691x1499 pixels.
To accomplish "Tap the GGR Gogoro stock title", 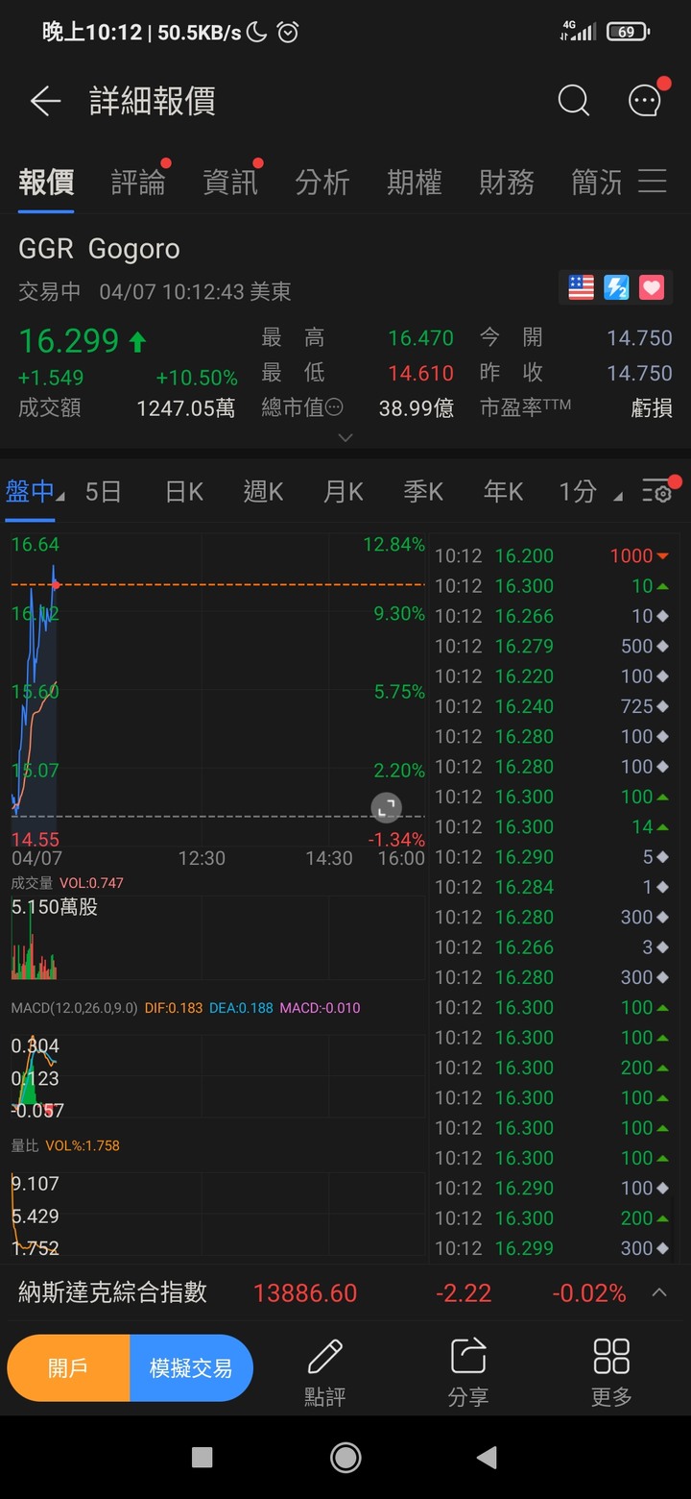I will click(99, 249).
